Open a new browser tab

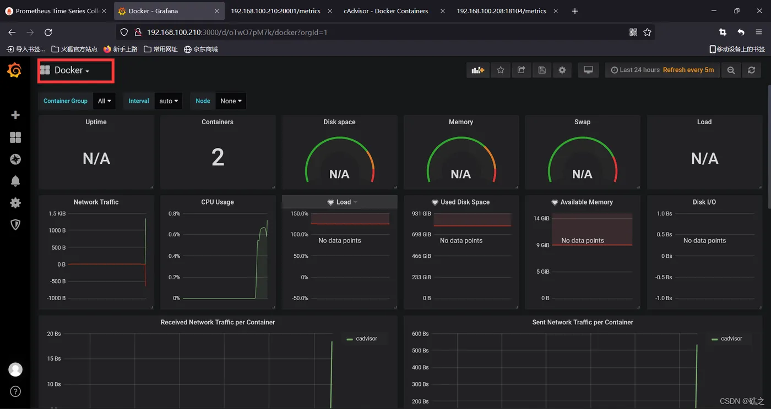(x=575, y=11)
